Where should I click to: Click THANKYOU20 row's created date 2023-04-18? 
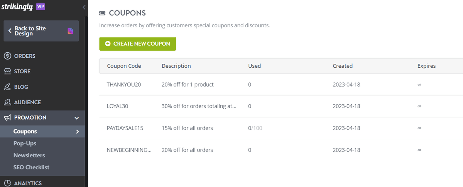(346, 84)
